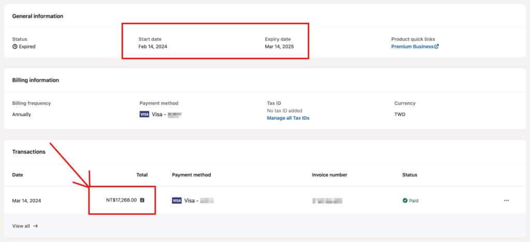Click the clock icon next to Expired
Screen dimensions: 530x242
[14, 47]
